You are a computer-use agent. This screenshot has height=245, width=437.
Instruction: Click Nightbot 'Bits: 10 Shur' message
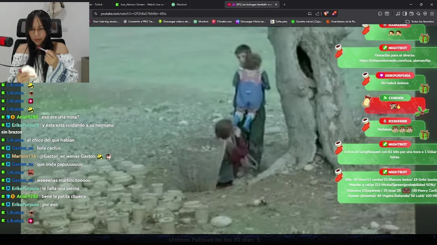pyautogui.click(x=391, y=187)
